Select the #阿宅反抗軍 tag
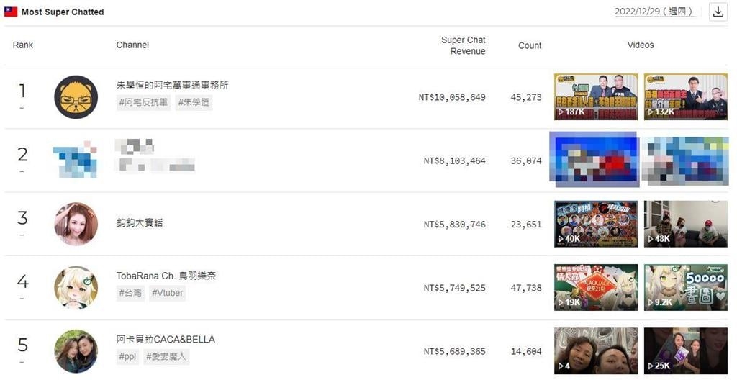This screenshot has height=380, width=737. [145, 102]
